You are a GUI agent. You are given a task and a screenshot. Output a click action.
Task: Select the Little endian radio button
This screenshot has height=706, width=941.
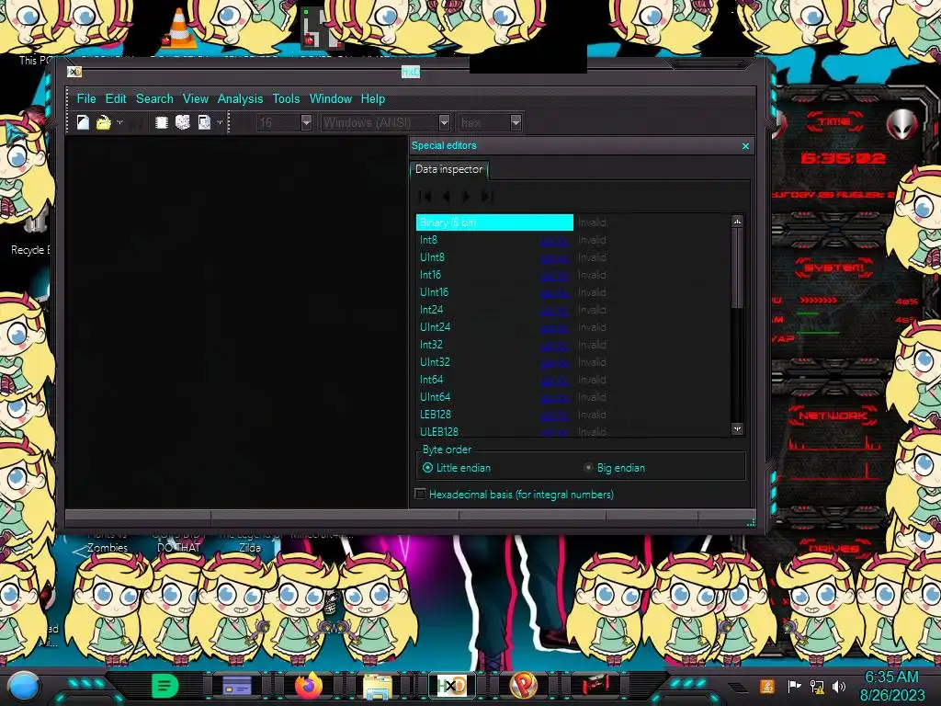pos(427,468)
